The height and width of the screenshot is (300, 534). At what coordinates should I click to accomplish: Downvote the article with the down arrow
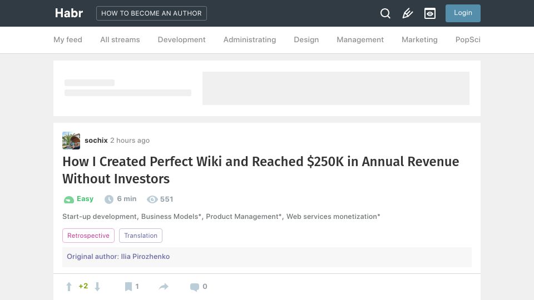97,287
